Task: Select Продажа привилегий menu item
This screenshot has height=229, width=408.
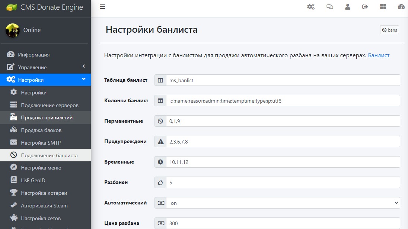Action: 47,117
